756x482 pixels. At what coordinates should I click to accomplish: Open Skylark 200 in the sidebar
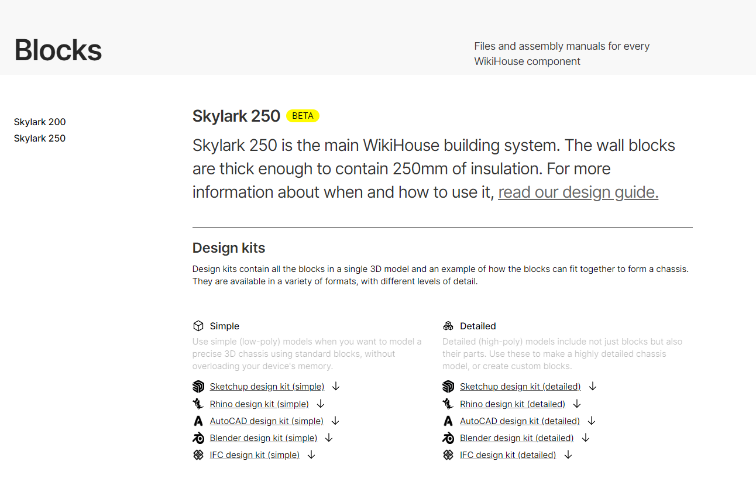tap(40, 122)
